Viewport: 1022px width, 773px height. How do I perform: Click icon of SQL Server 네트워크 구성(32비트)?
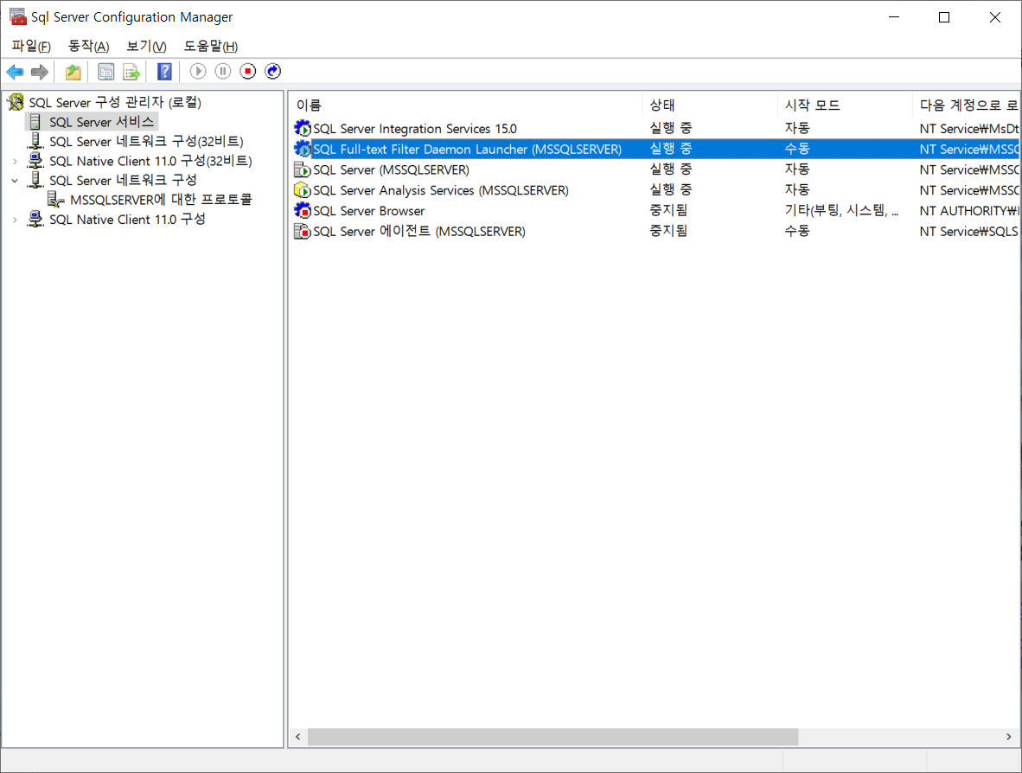35,142
